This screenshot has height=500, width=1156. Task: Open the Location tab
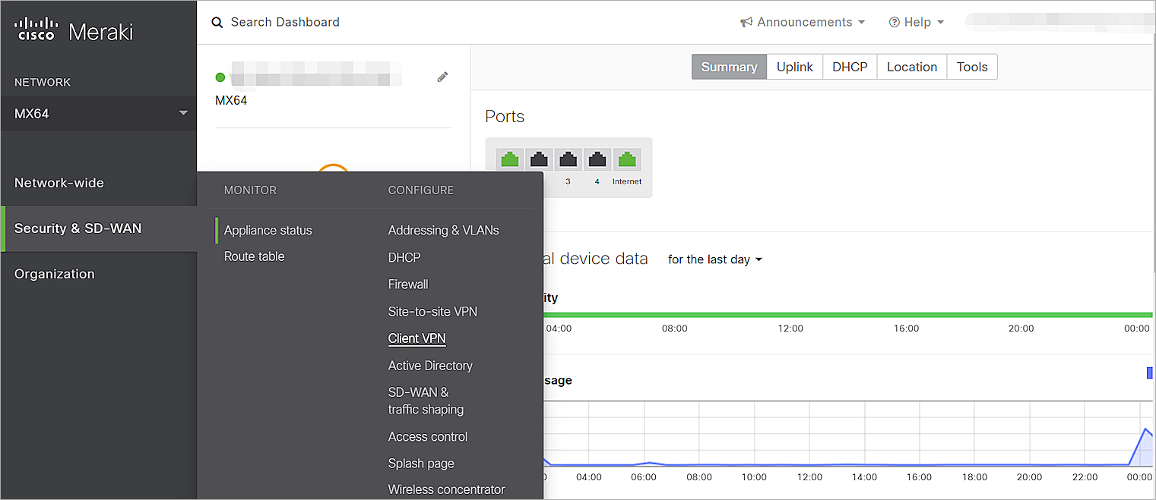(911, 67)
